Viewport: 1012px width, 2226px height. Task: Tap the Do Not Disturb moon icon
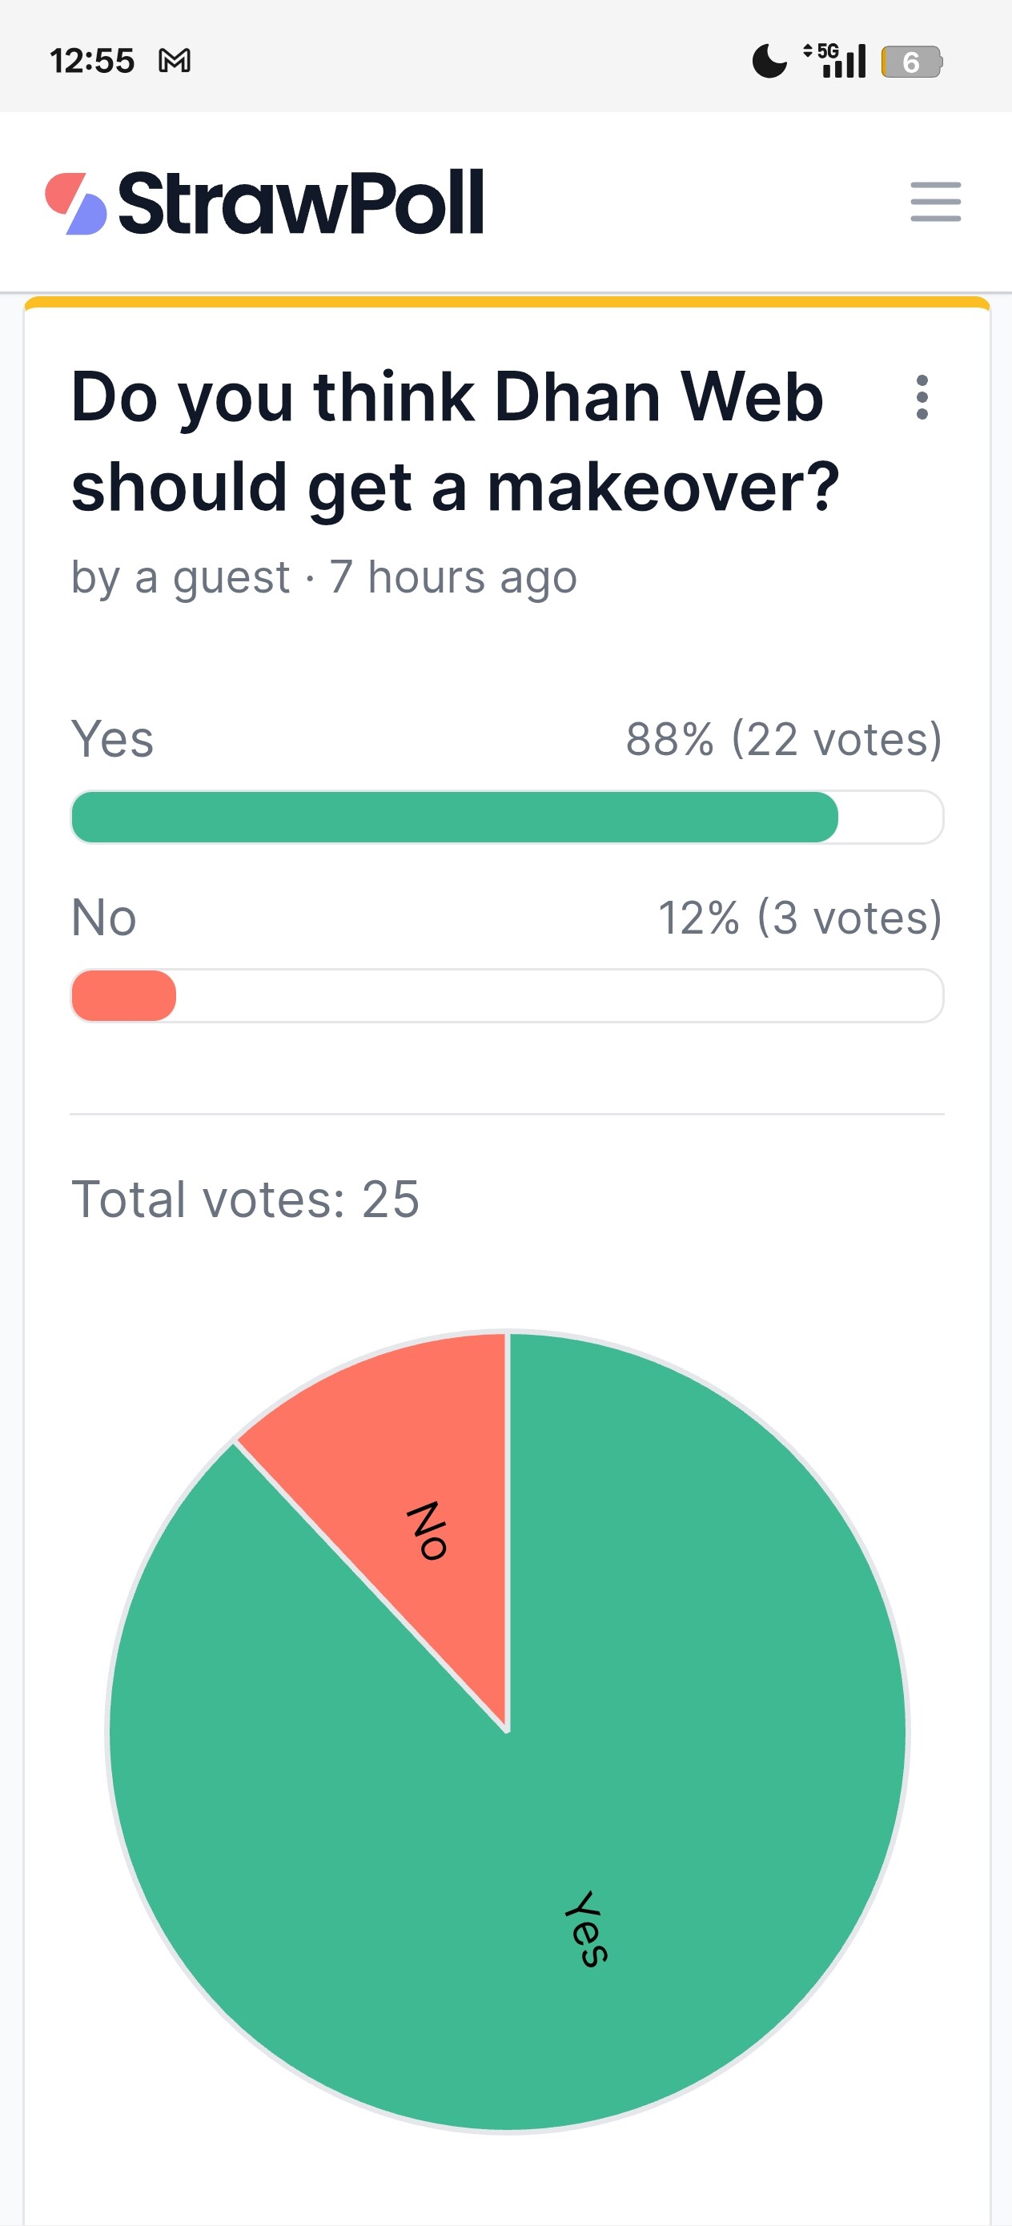769,62
